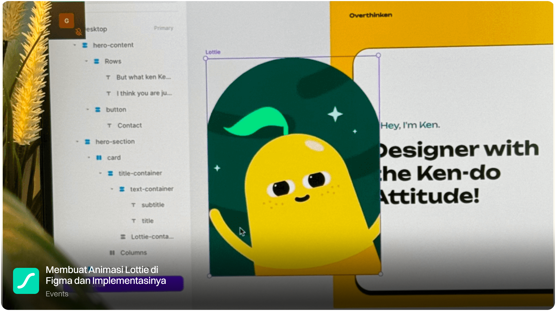Screen dimensions: 556x311
Task: Collapse the text-container layer group
Action: click(x=112, y=189)
